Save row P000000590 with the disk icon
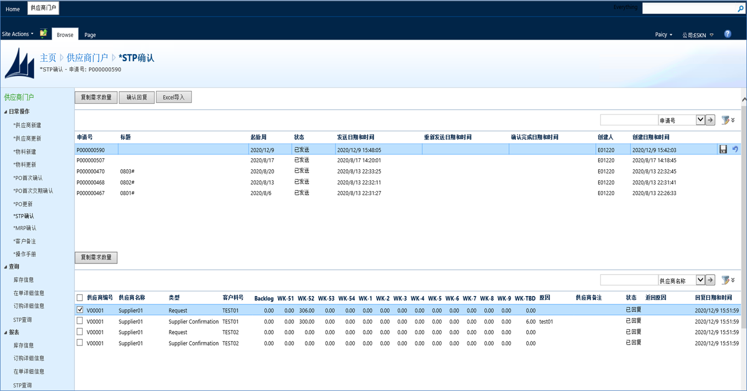Image resolution: width=747 pixels, height=391 pixels. (723, 149)
